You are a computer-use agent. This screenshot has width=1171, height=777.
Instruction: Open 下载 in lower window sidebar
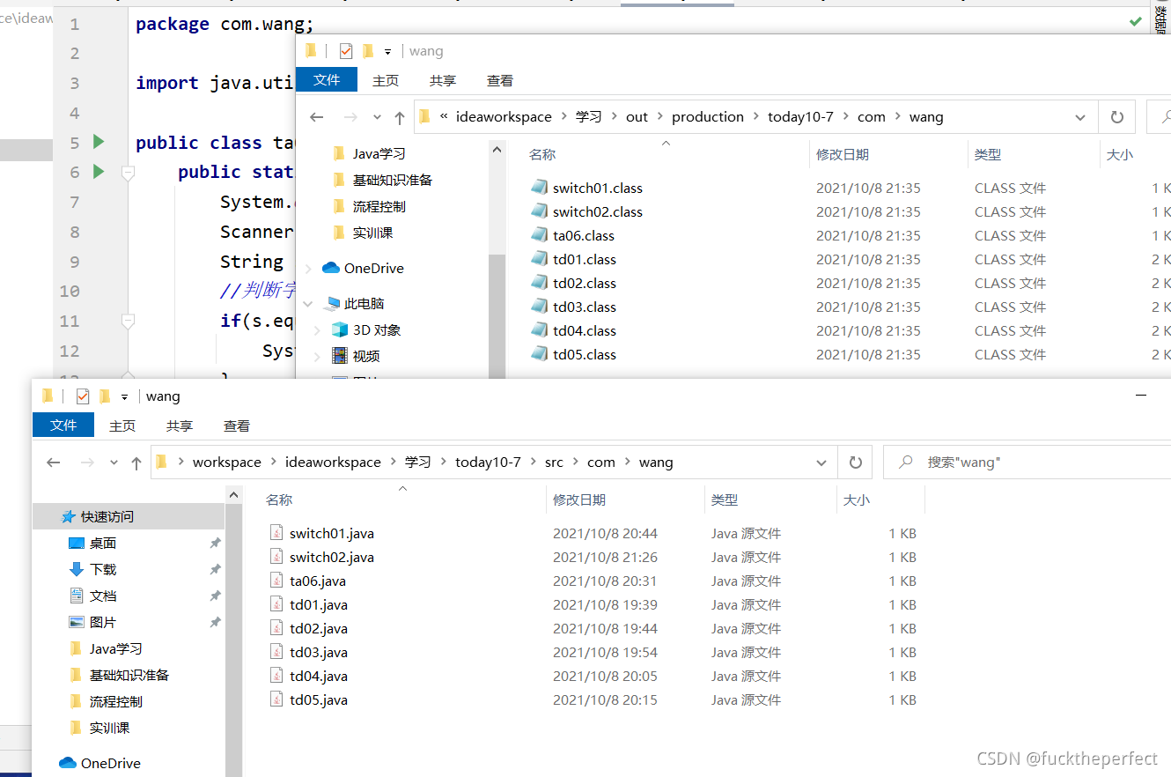103,569
